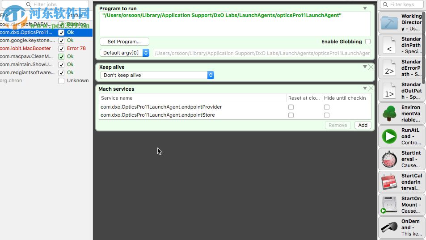
Task: Click the keys palette vertical scrollbar
Action: click(x=424, y=47)
